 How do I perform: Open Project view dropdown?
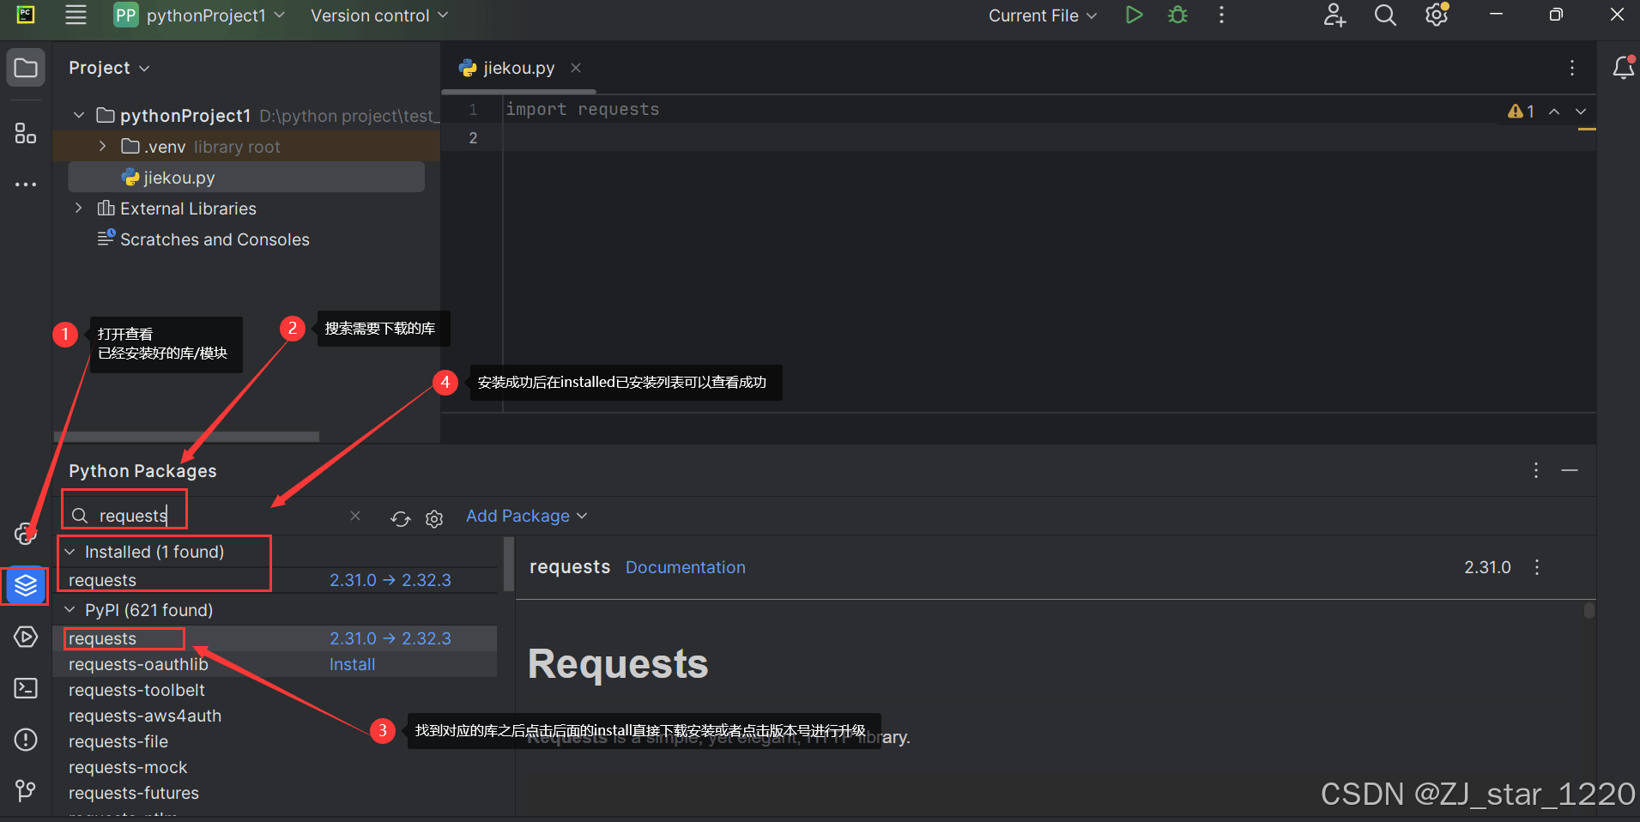click(x=109, y=68)
